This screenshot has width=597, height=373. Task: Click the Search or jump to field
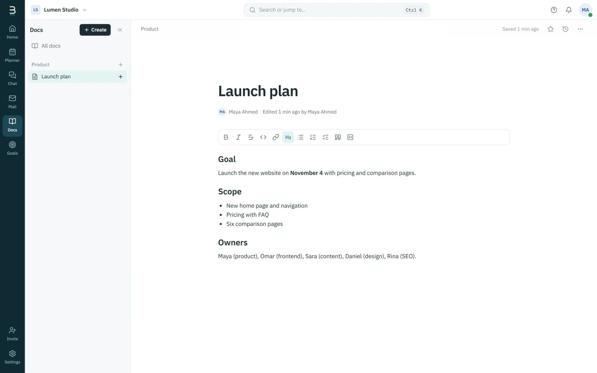click(337, 10)
